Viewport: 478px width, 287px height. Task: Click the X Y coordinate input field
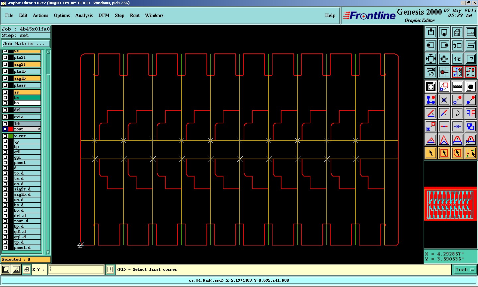click(x=76, y=269)
